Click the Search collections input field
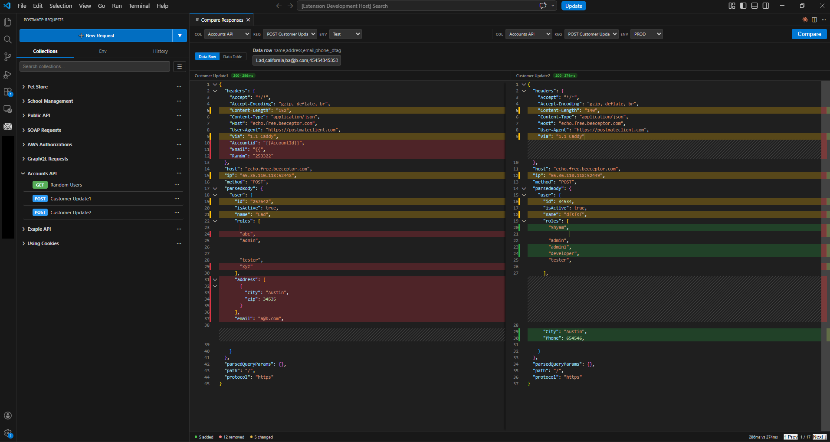The height and width of the screenshot is (442, 830). pyautogui.click(x=95, y=66)
